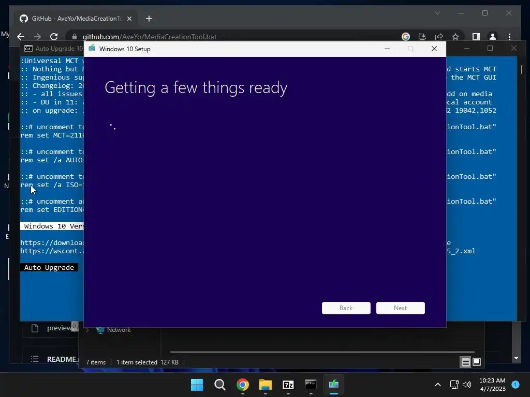This screenshot has width=530, height=397.
Task: Reload the GitHub page in Chrome
Action: (54, 37)
